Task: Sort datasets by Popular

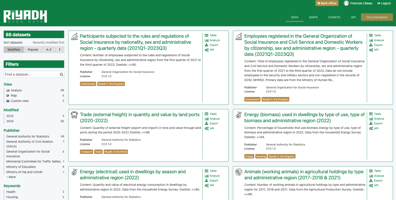Action: [x=33, y=50]
